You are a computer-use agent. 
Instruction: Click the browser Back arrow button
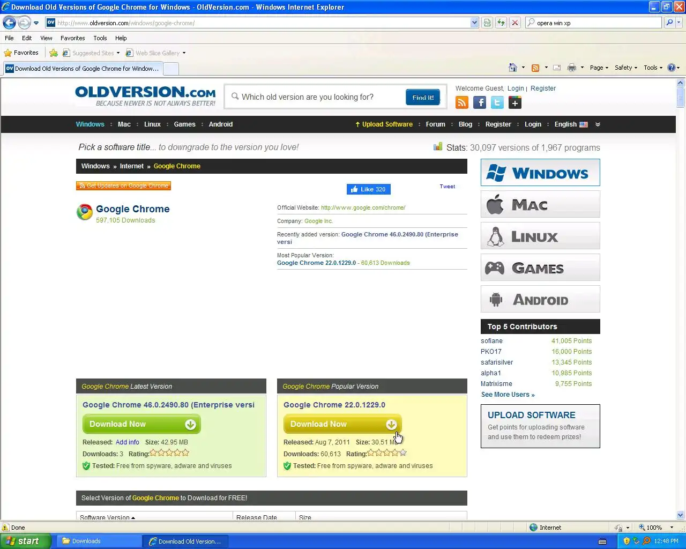tap(9, 23)
